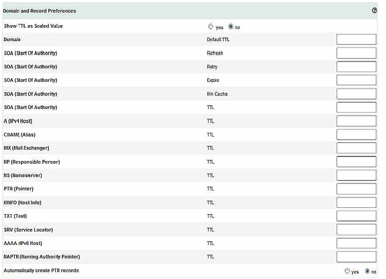Focus the RP (Responsible Person) TTL field

click(356, 162)
